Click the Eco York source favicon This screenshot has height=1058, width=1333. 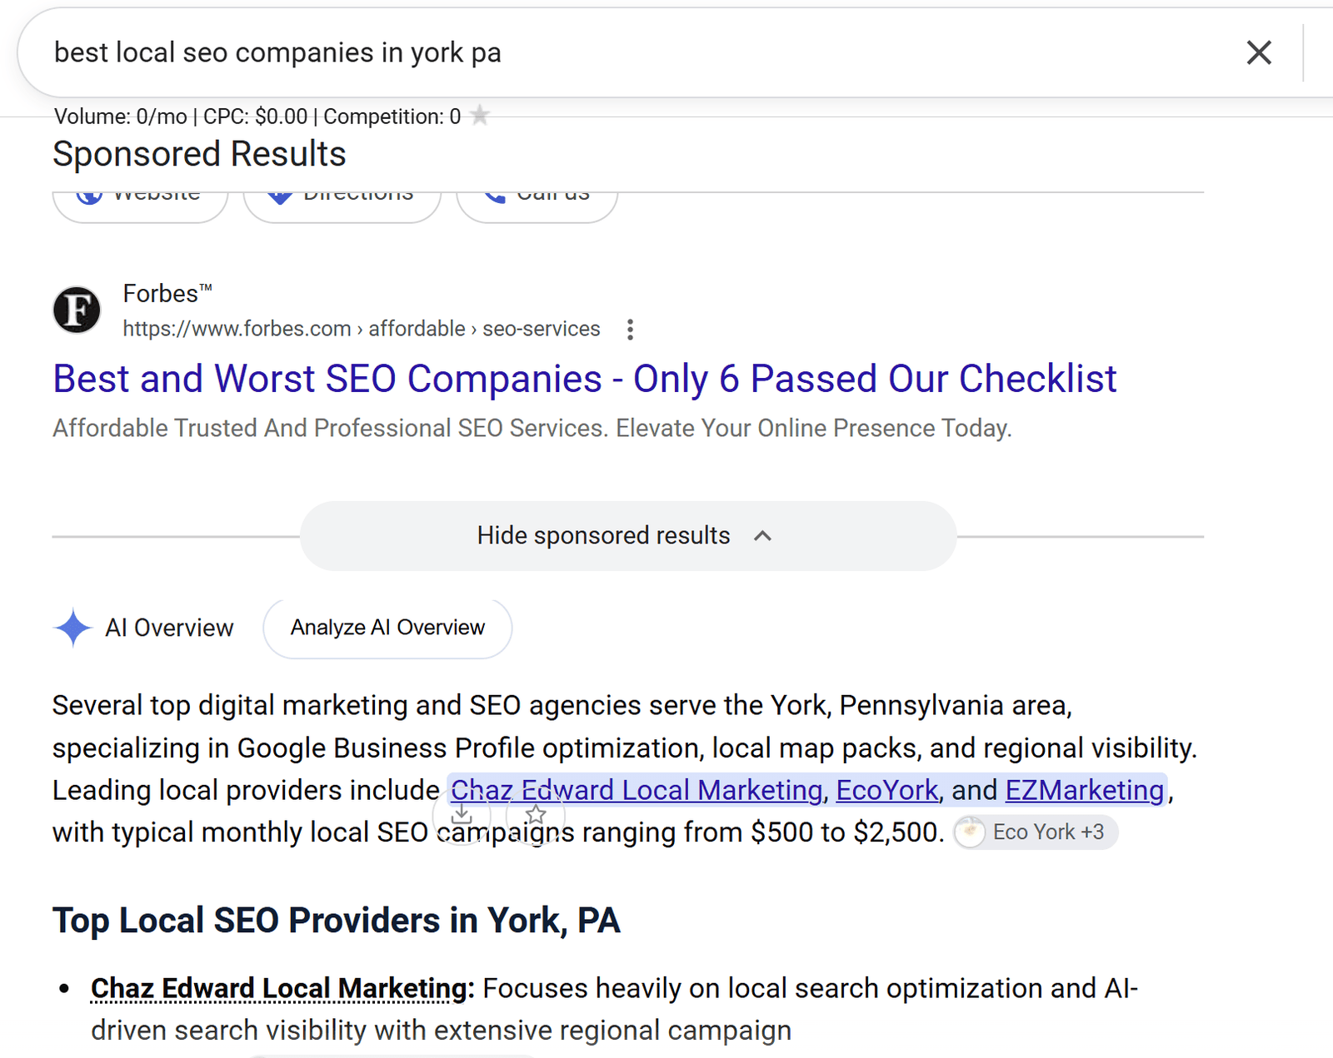pyautogui.click(x=970, y=832)
